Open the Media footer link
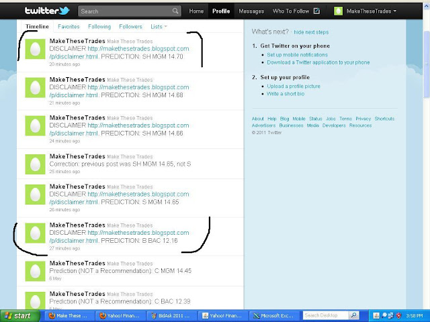Image resolution: width=430 pixels, height=322 pixels. click(312, 125)
